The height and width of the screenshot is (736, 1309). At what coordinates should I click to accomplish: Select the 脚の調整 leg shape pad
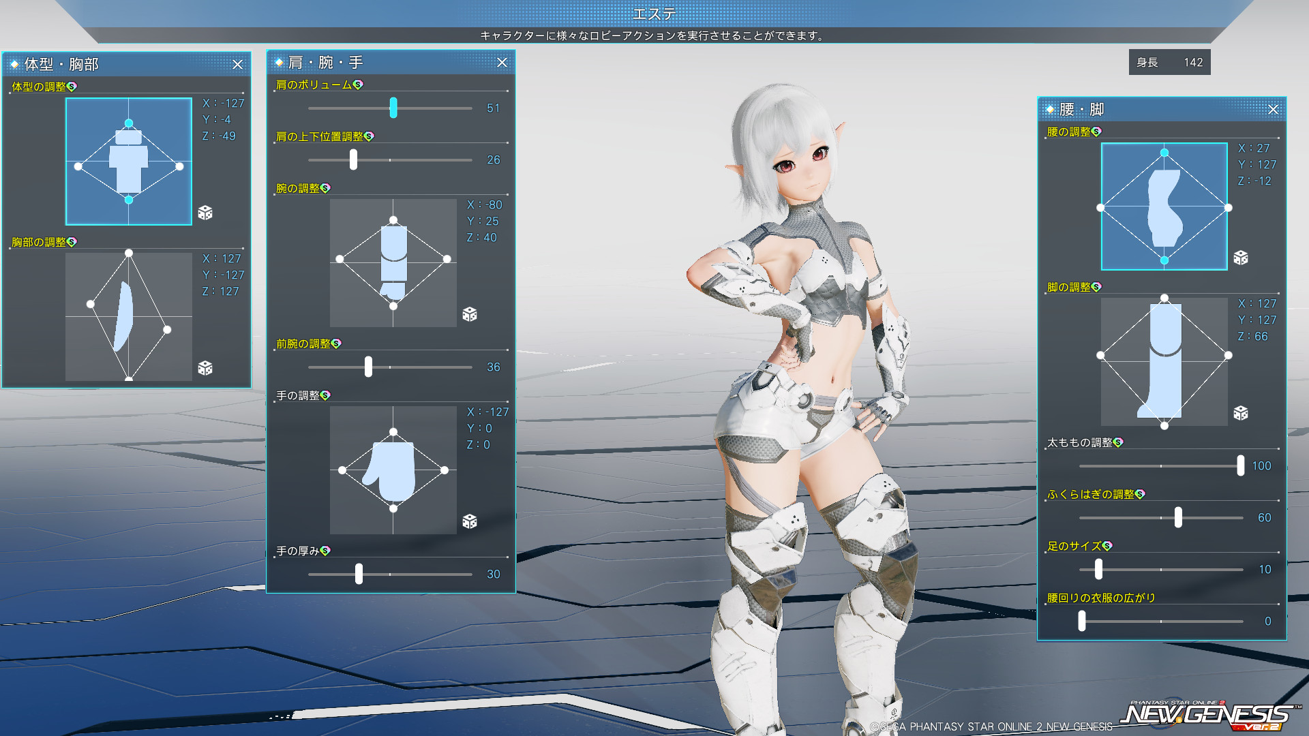tap(1164, 362)
